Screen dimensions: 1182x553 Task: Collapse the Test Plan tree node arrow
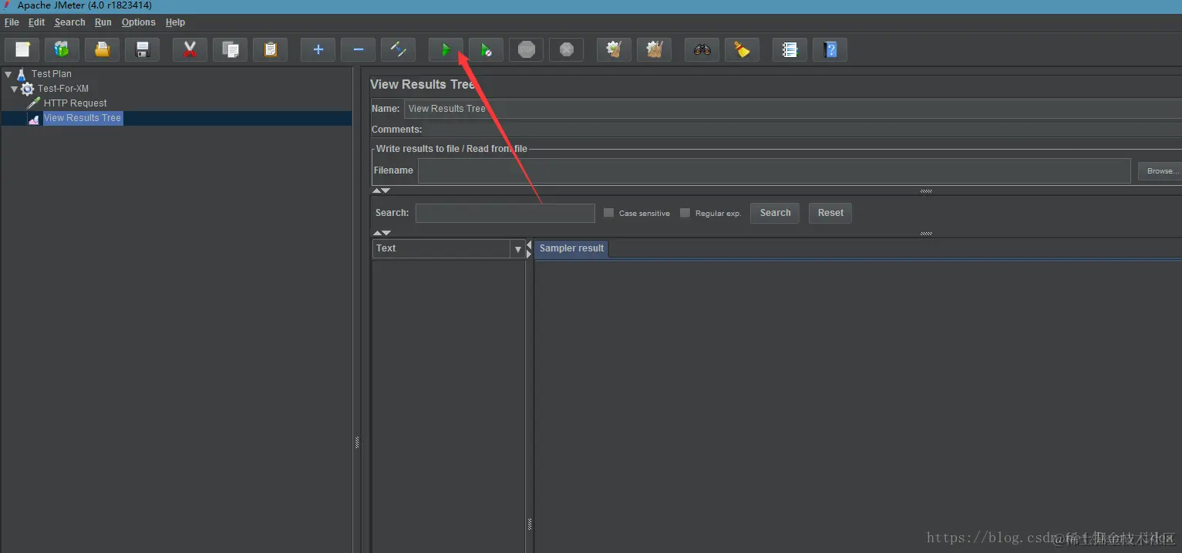[8, 74]
